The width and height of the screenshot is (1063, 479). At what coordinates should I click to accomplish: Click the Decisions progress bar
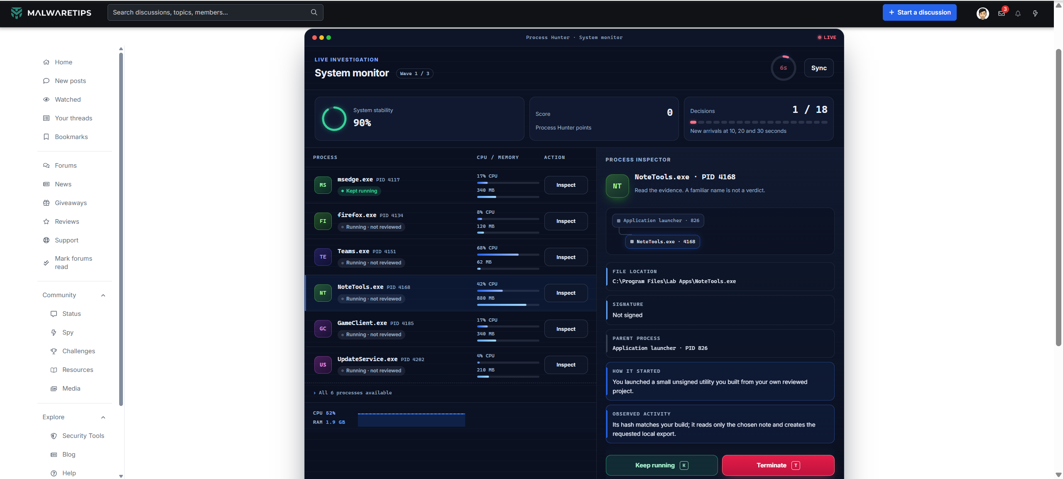pyautogui.click(x=758, y=122)
